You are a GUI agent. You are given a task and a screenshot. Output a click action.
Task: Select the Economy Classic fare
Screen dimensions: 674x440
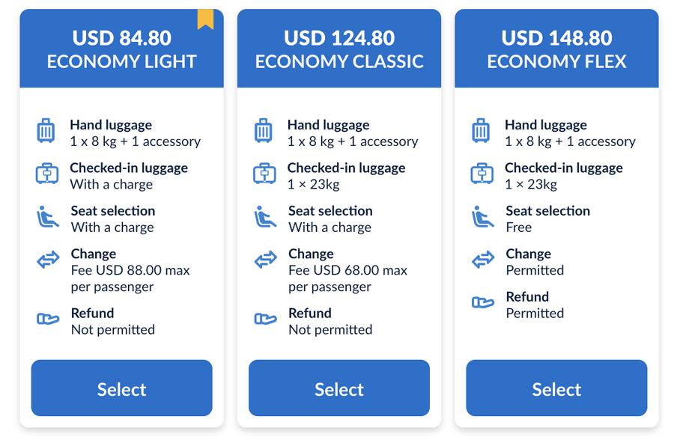(339, 388)
